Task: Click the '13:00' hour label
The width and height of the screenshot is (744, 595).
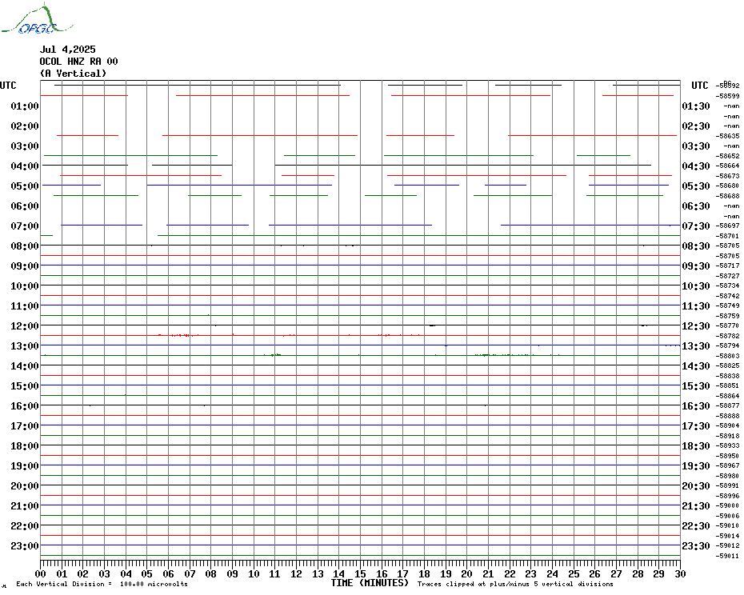Action: (25, 346)
